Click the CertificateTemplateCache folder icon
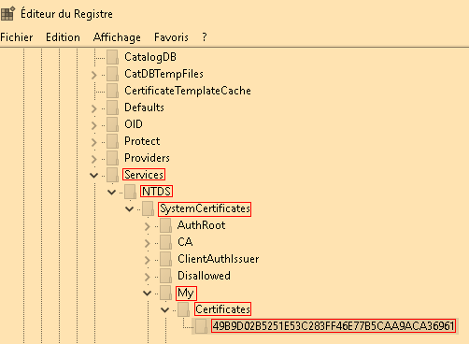 112,91
